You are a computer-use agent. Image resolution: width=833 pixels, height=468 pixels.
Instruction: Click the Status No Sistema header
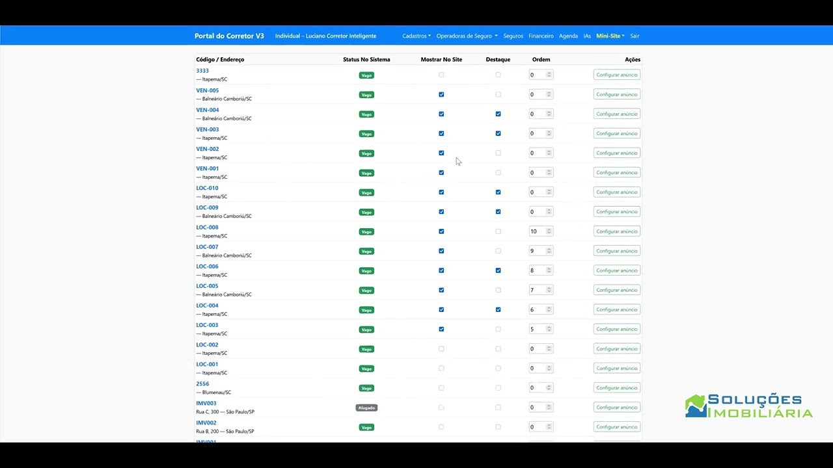click(366, 59)
